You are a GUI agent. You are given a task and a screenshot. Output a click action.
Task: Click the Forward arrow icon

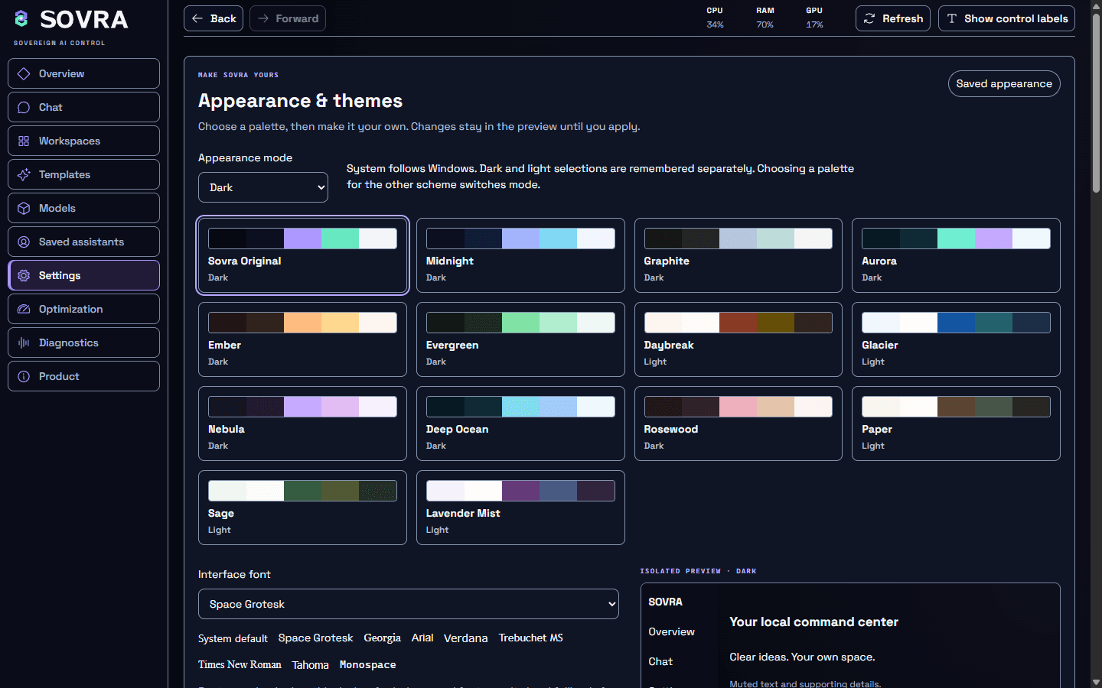pos(263,18)
